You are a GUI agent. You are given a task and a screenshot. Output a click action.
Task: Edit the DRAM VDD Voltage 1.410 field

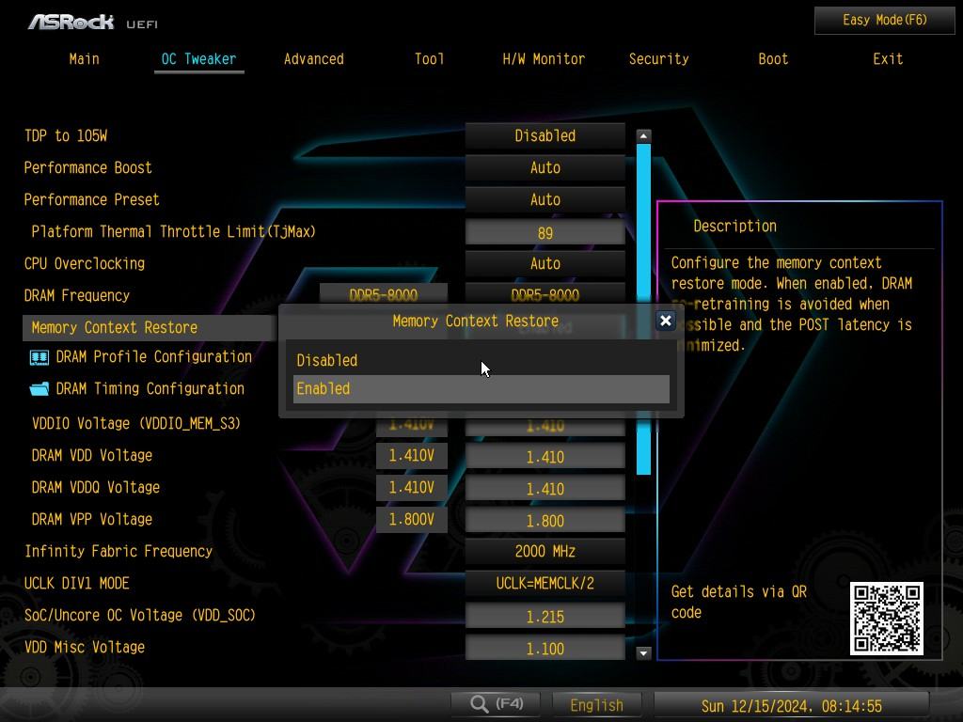(x=545, y=457)
